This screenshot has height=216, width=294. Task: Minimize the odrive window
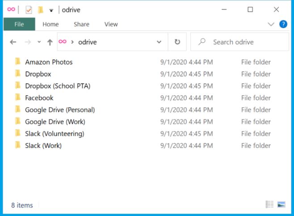(224, 9)
